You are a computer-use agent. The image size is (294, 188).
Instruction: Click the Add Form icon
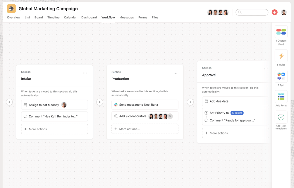[281, 97]
